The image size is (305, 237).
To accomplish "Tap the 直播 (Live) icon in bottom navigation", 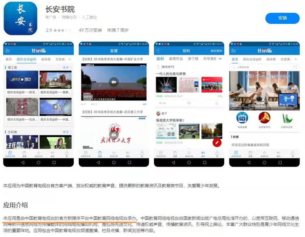I will [100, 153].
